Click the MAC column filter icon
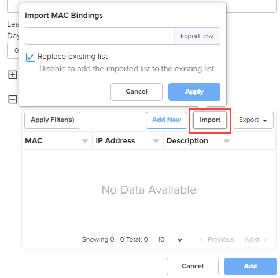 85,141
